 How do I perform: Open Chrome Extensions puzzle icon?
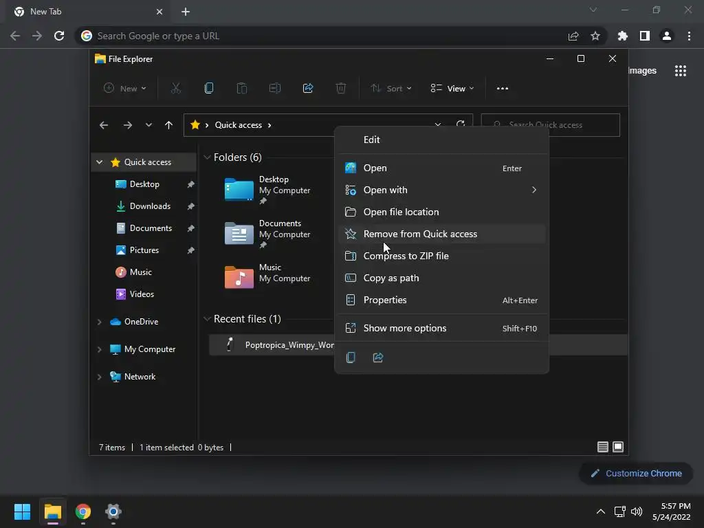coord(623,36)
